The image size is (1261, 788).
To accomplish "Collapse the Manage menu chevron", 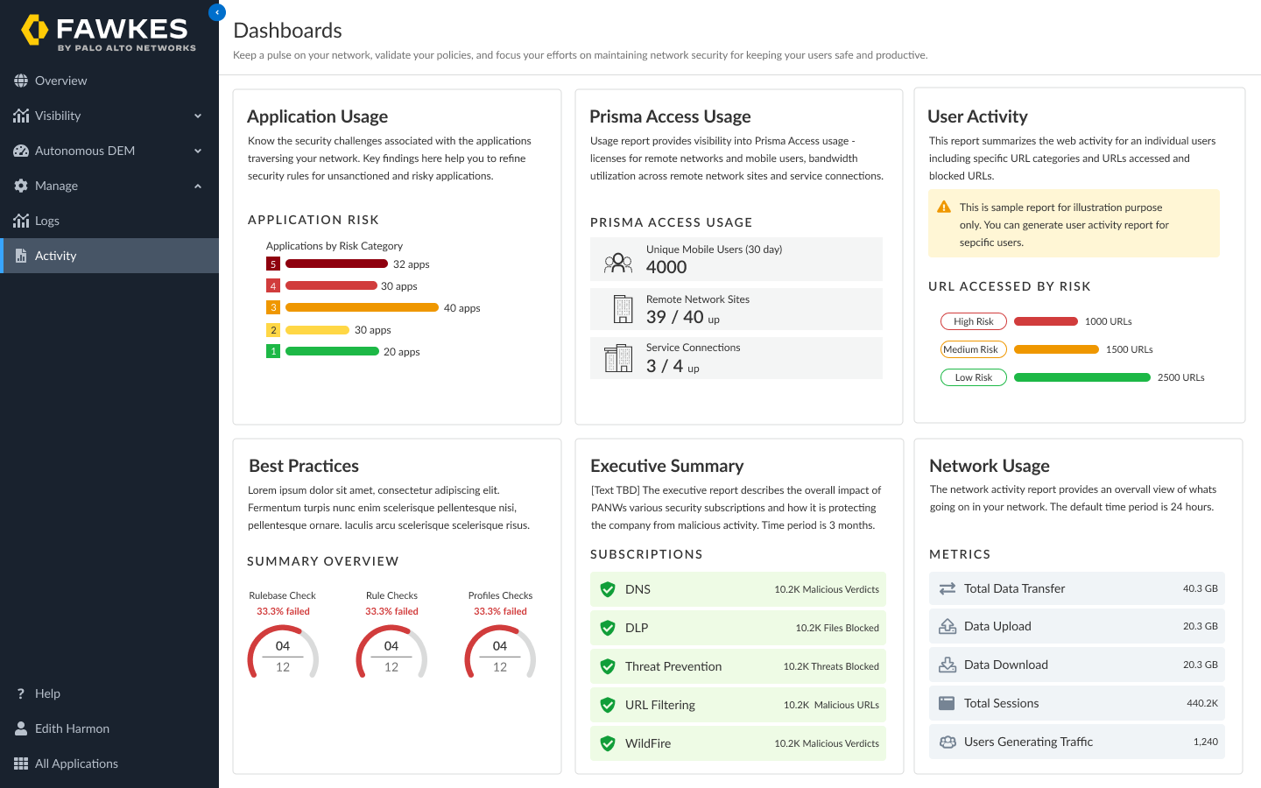I will 198,186.
